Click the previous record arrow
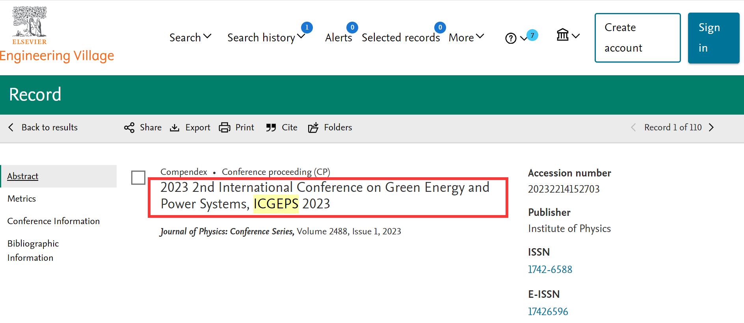This screenshot has height=323, width=744. click(633, 127)
